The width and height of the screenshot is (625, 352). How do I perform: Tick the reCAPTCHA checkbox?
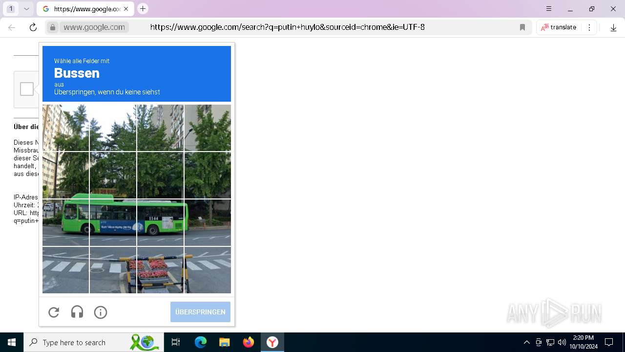click(27, 89)
